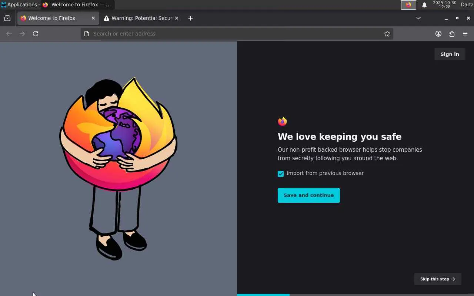474x296 pixels.
Task: Click the Back navigation arrow
Action: pos(9,34)
